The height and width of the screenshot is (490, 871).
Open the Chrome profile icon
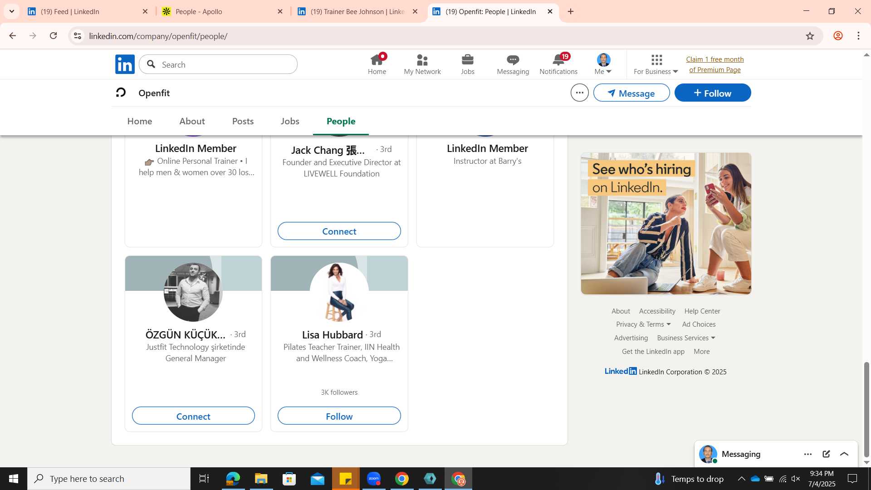[838, 36]
